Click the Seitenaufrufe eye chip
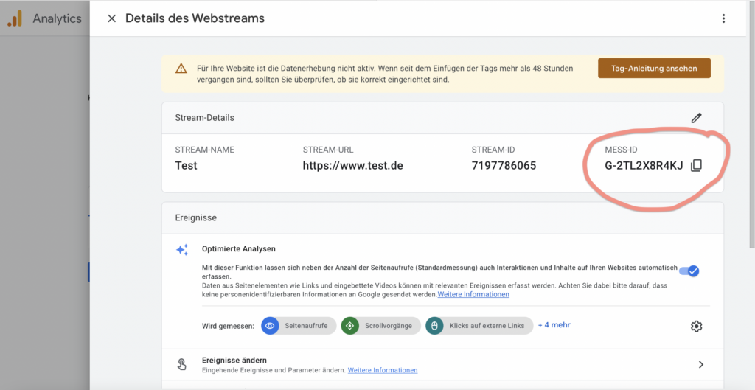Screen dimensions: 755x390 coord(299,326)
